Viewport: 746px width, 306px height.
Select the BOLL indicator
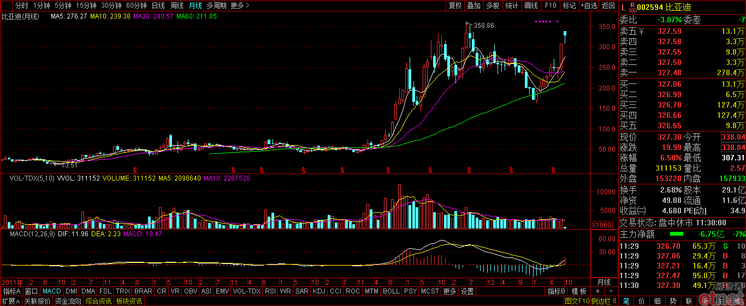[391, 291]
